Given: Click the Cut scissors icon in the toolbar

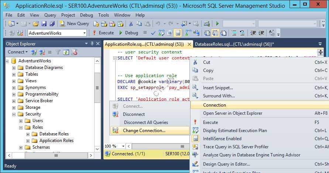Looking at the screenshot, I should click(x=130, y=23).
